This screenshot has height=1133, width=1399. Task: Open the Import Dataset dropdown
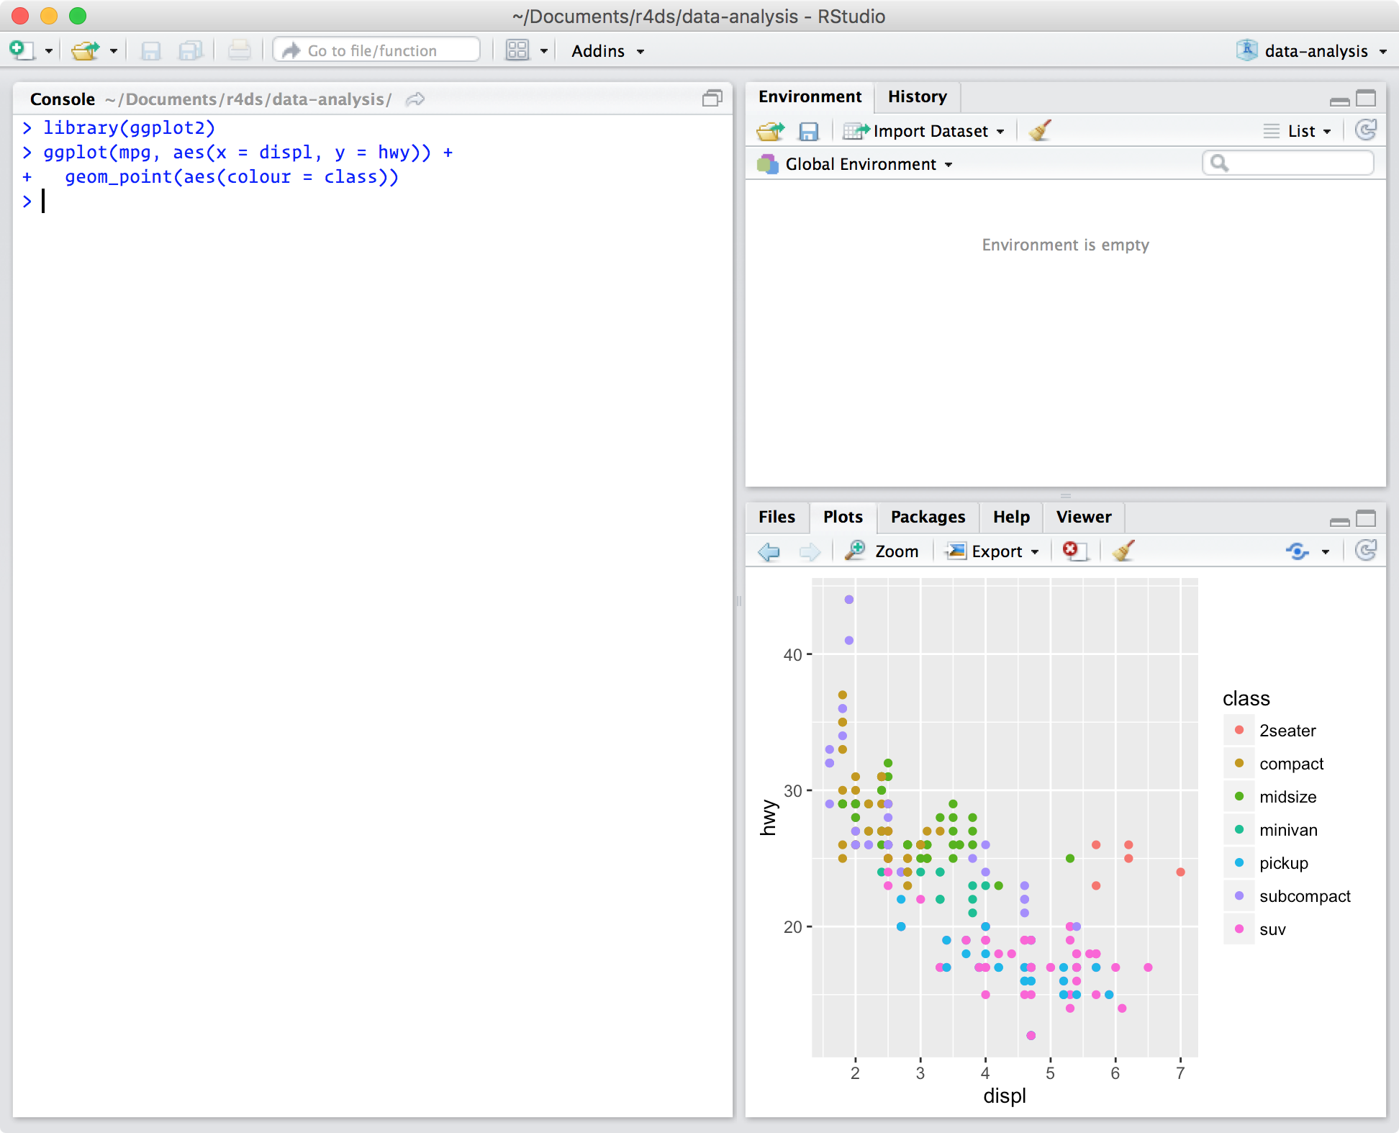[924, 131]
